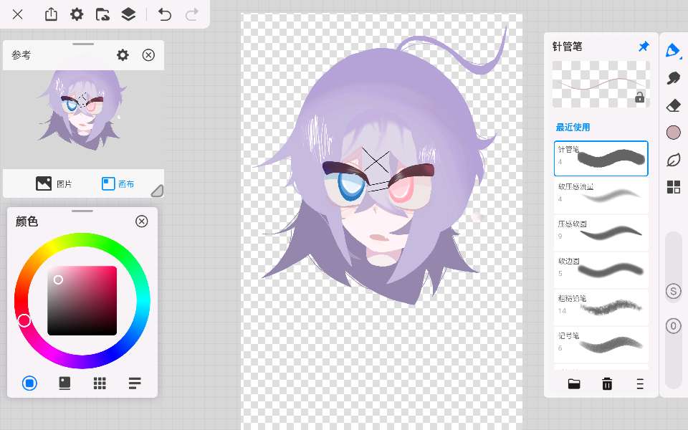
Task: Open the layers panel icon
Action: point(128,14)
